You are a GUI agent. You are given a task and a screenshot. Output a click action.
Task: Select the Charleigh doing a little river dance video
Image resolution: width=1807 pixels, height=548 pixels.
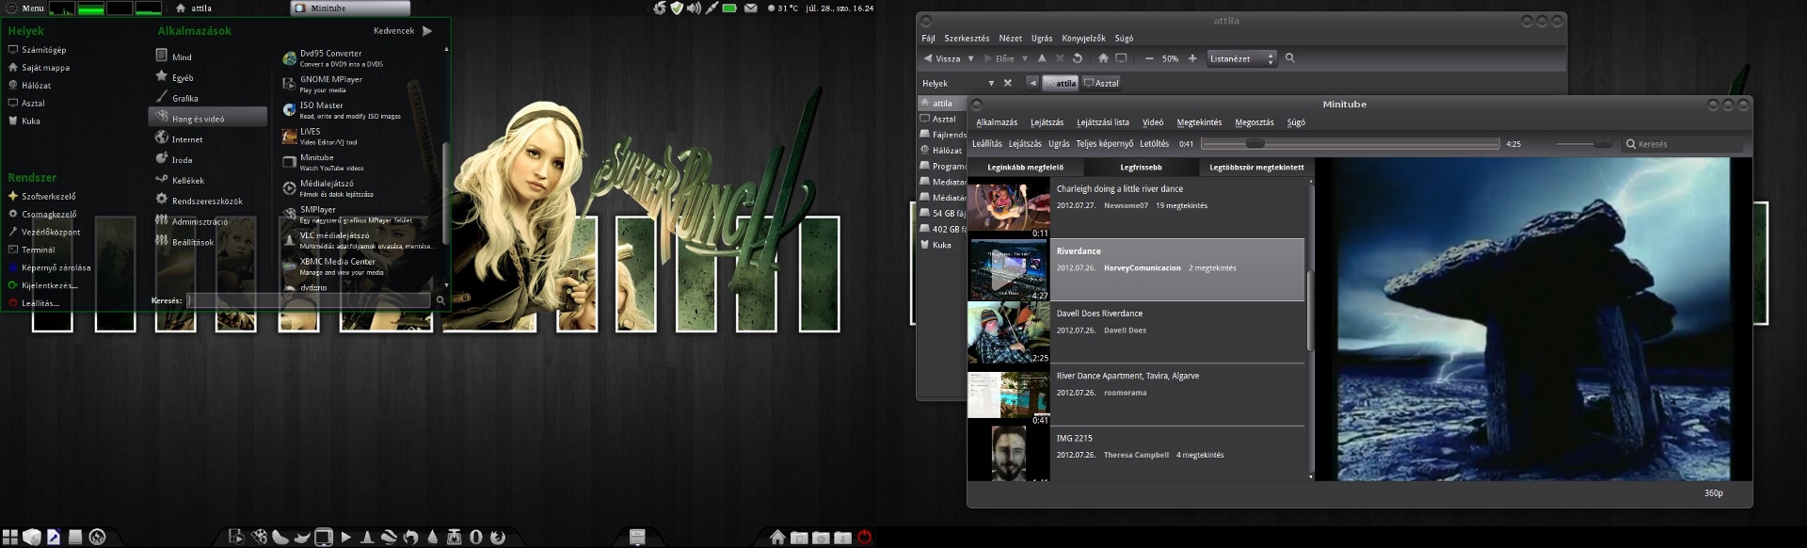pos(1136,207)
